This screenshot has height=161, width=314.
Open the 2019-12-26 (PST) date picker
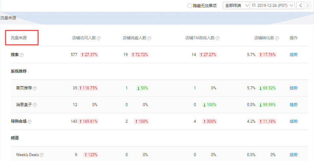(x=272, y=6)
